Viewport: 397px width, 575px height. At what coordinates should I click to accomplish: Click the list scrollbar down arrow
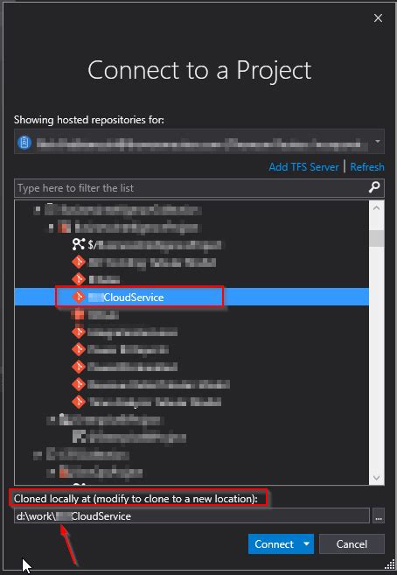point(377,478)
